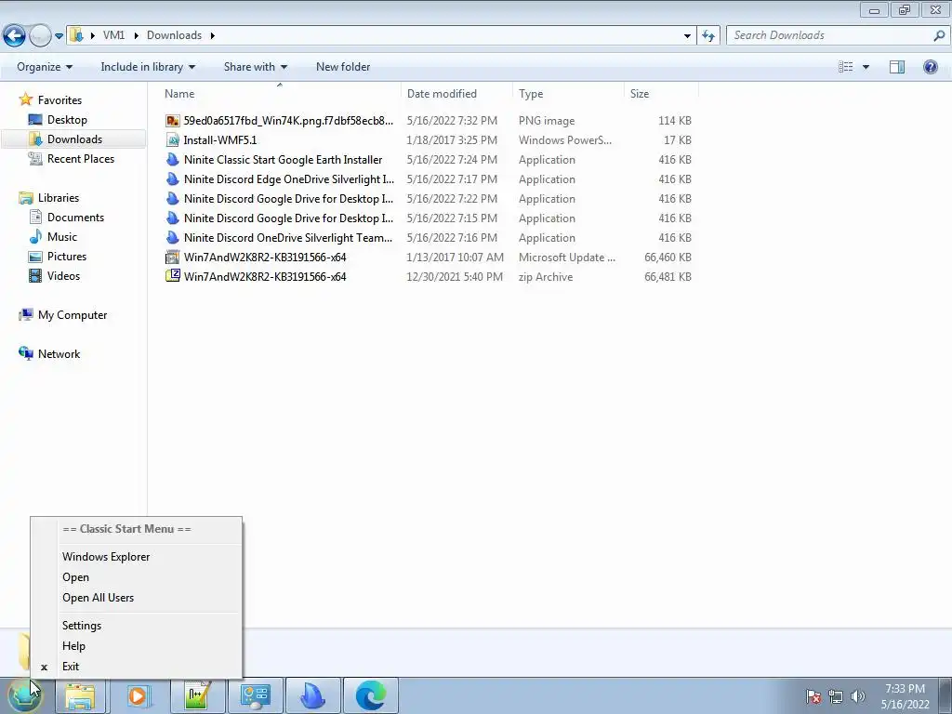Open the Share with menu
952x714 pixels.
pos(255,67)
